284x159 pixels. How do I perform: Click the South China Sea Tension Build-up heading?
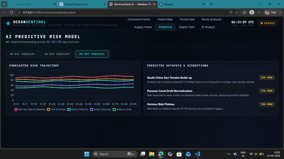click(x=169, y=78)
